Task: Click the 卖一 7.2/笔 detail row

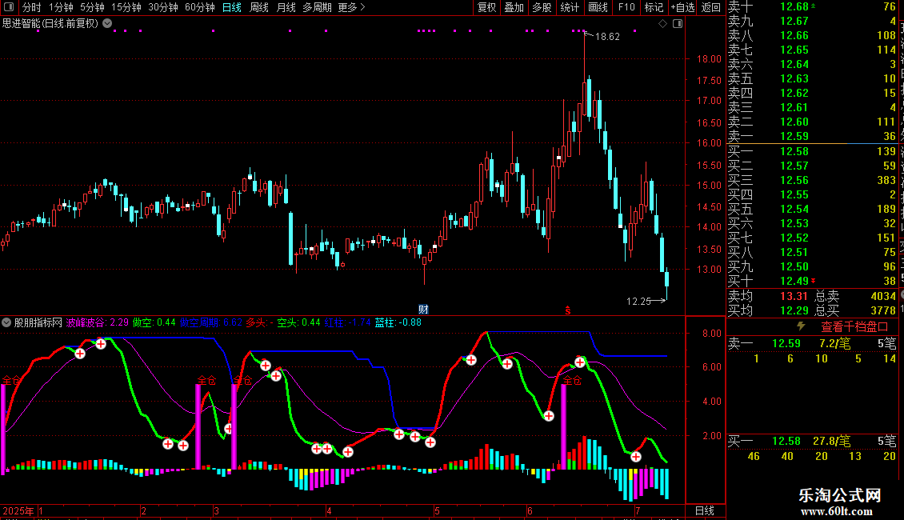Action: [x=812, y=343]
